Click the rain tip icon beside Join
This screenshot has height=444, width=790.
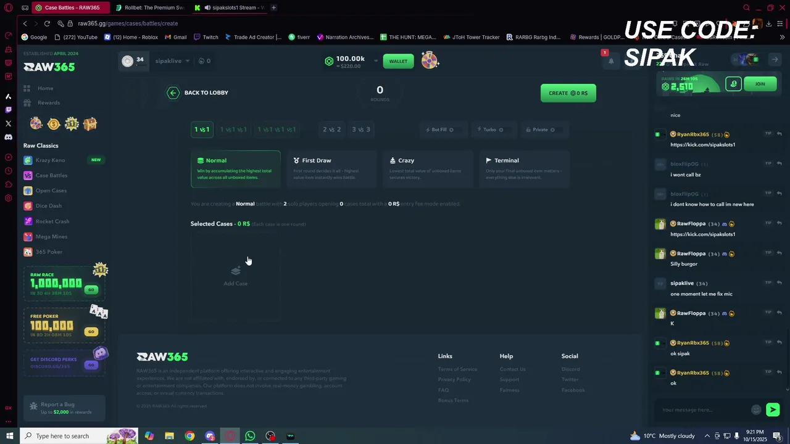click(x=733, y=84)
